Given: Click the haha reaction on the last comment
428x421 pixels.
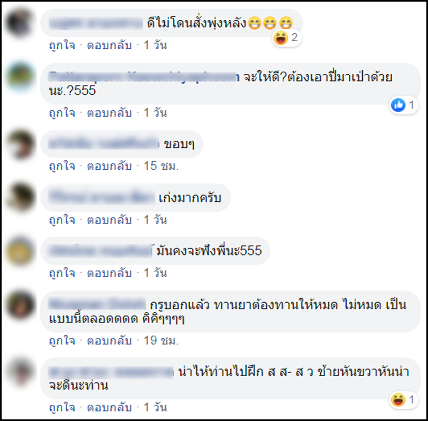Looking at the screenshot, I should tap(403, 400).
